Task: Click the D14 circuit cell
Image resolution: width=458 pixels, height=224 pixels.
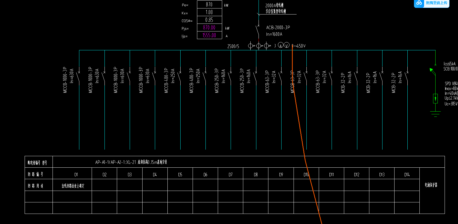Action: (x=407, y=173)
